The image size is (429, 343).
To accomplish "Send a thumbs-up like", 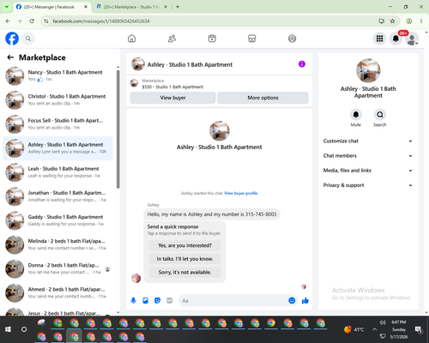I will click(305, 300).
